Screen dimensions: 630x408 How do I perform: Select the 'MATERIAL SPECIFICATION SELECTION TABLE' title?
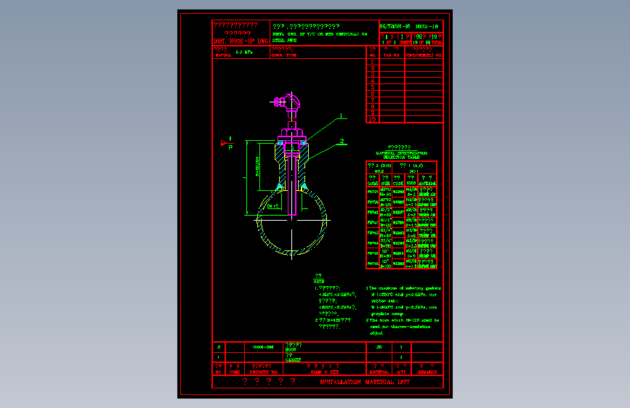(x=401, y=155)
